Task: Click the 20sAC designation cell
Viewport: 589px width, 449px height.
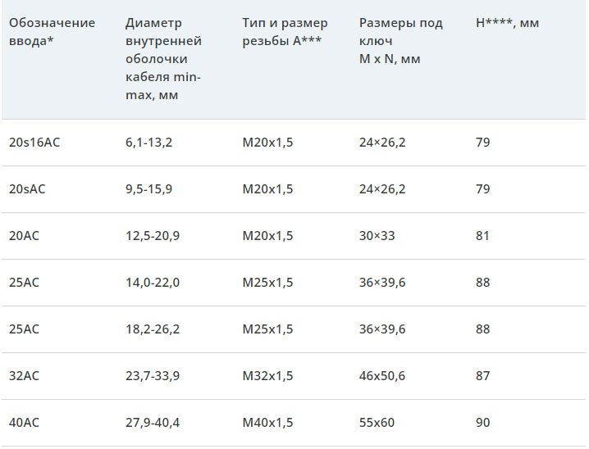Action: (x=27, y=189)
